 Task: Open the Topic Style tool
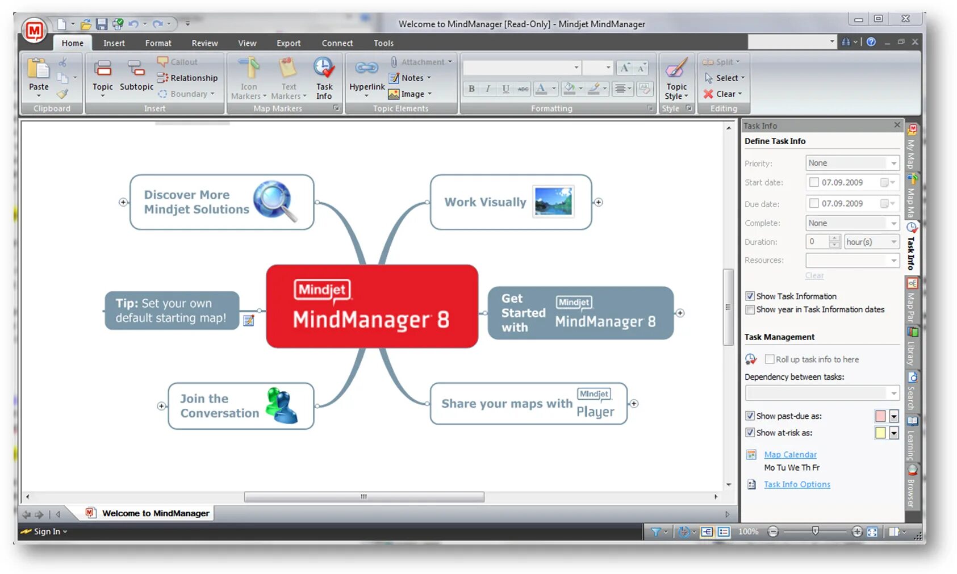pos(676,78)
